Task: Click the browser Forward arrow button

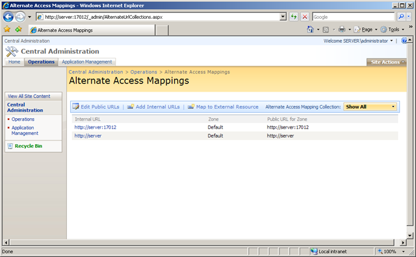Action: (20, 17)
